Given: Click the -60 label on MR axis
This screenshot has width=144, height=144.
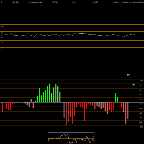Looking at the screenshot, I should [141, 118].
